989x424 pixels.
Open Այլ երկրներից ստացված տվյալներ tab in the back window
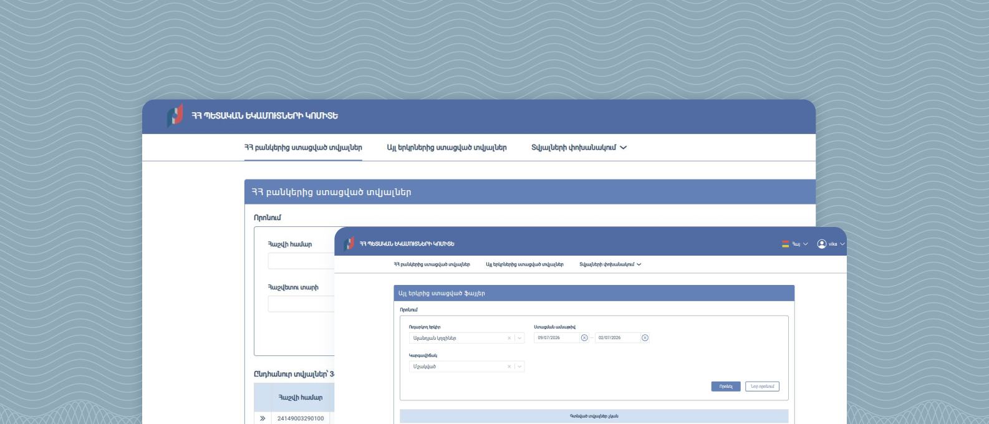446,148
